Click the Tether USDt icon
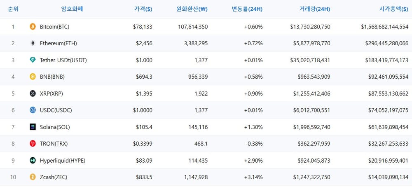 point(33,60)
